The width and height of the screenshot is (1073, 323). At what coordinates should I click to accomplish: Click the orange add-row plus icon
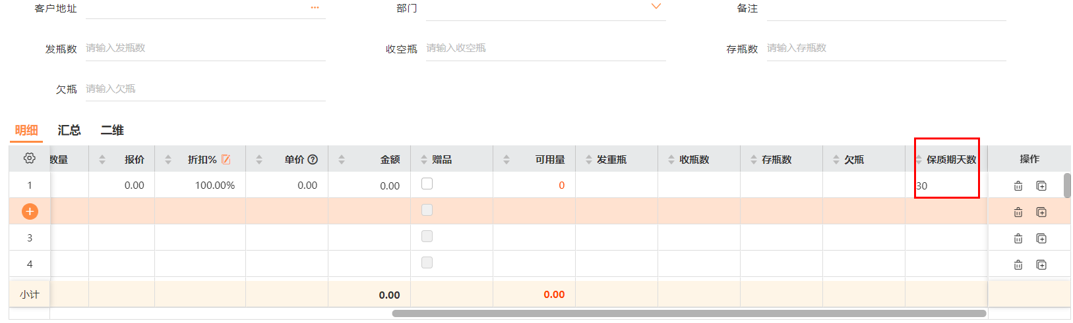pos(30,211)
